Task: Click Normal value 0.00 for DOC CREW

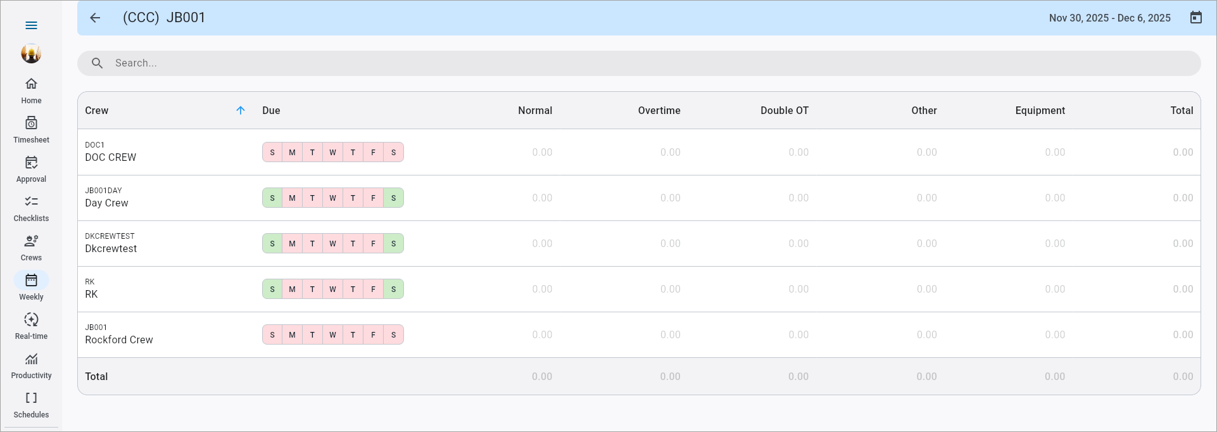Action: pos(542,152)
